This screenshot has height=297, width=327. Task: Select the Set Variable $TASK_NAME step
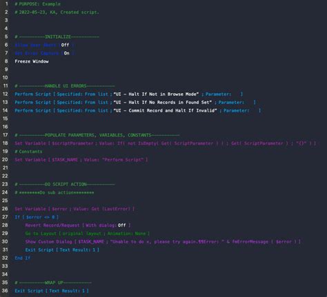coord(81,160)
